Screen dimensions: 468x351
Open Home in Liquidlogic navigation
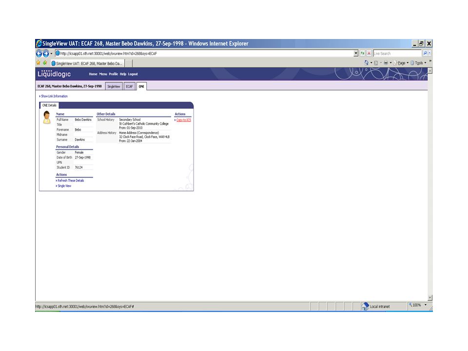pos(93,74)
